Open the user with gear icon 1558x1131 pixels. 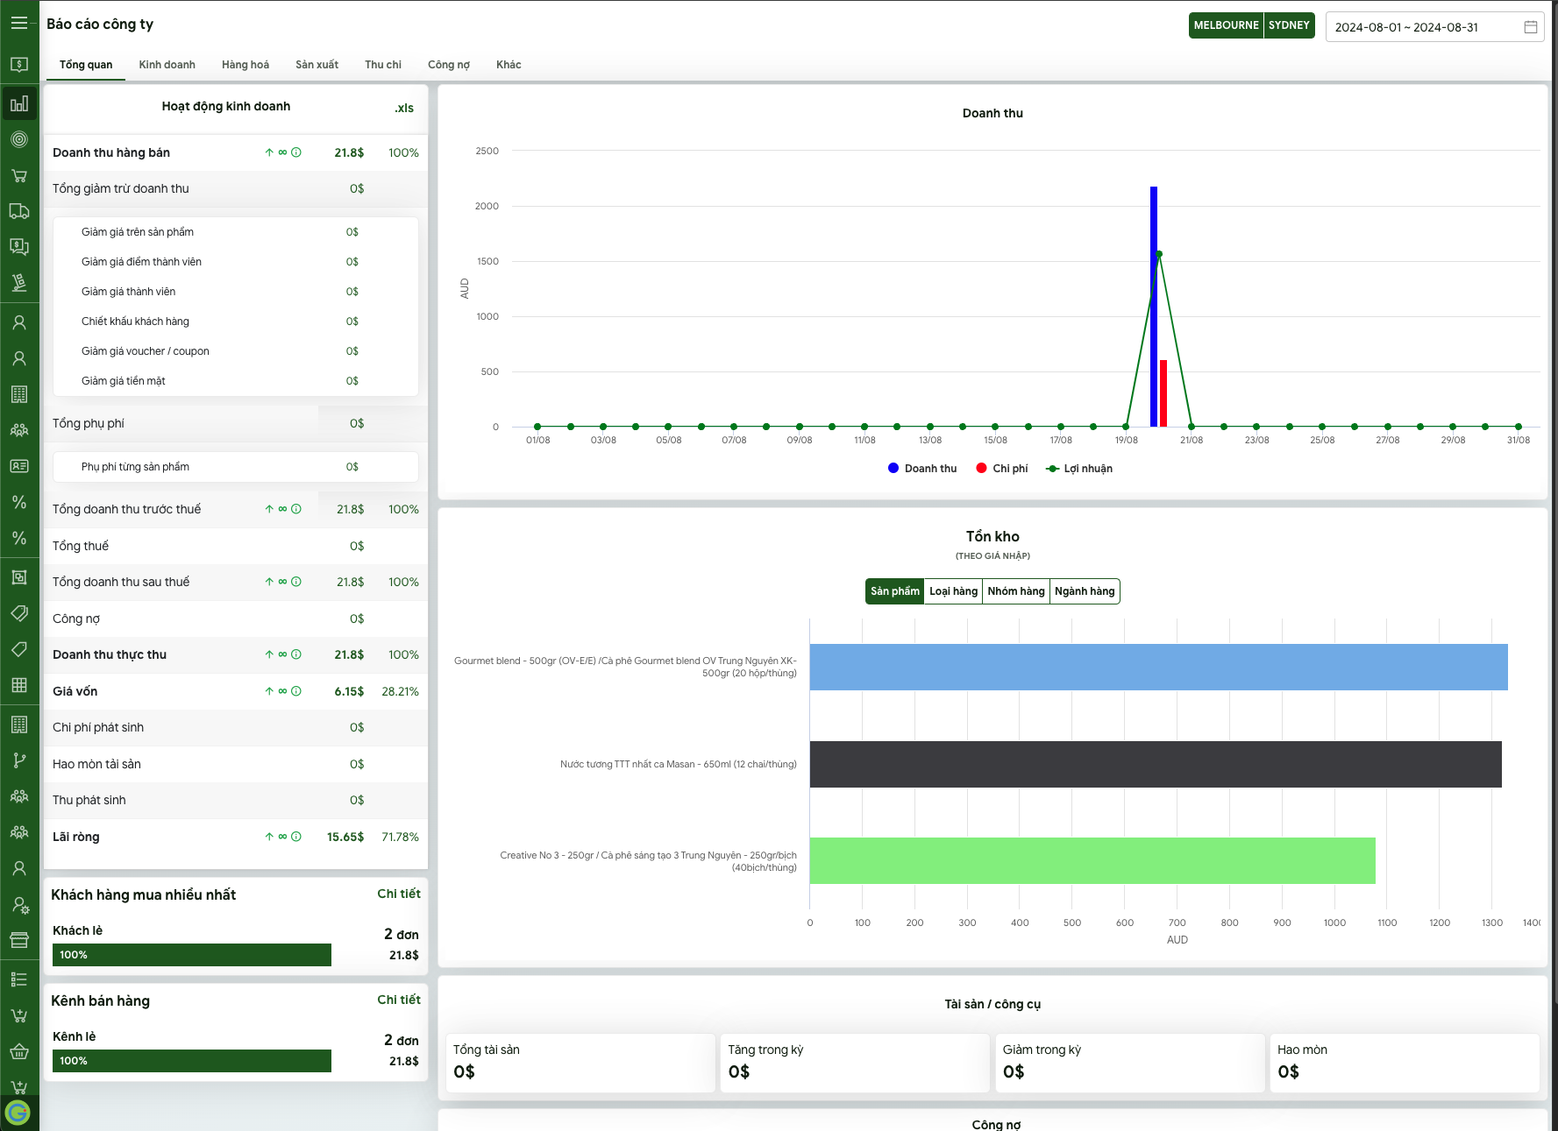pyautogui.click(x=19, y=905)
